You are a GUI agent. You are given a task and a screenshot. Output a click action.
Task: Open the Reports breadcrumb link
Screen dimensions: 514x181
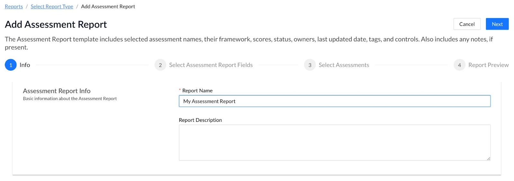tap(14, 6)
